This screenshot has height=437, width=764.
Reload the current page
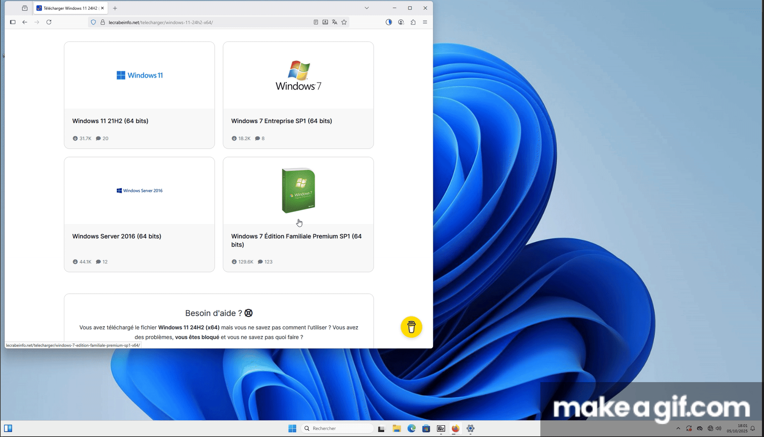tap(49, 22)
